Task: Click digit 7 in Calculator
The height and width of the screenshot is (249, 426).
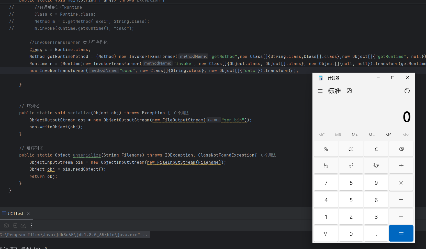Action: coord(326,183)
